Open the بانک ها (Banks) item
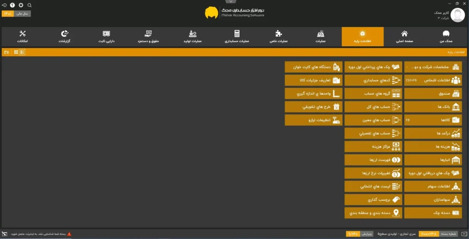Viewport: 469px width, 239px height. pyautogui.click(x=433, y=107)
